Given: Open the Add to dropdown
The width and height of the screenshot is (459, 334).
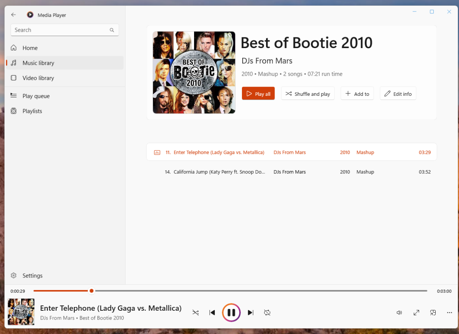Looking at the screenshot, I should pos(357,94).
